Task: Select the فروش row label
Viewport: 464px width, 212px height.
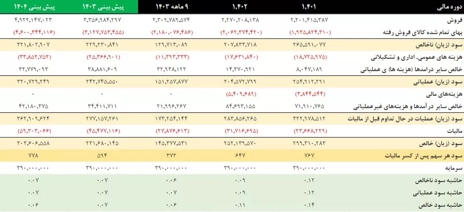Action: [454, 21]
